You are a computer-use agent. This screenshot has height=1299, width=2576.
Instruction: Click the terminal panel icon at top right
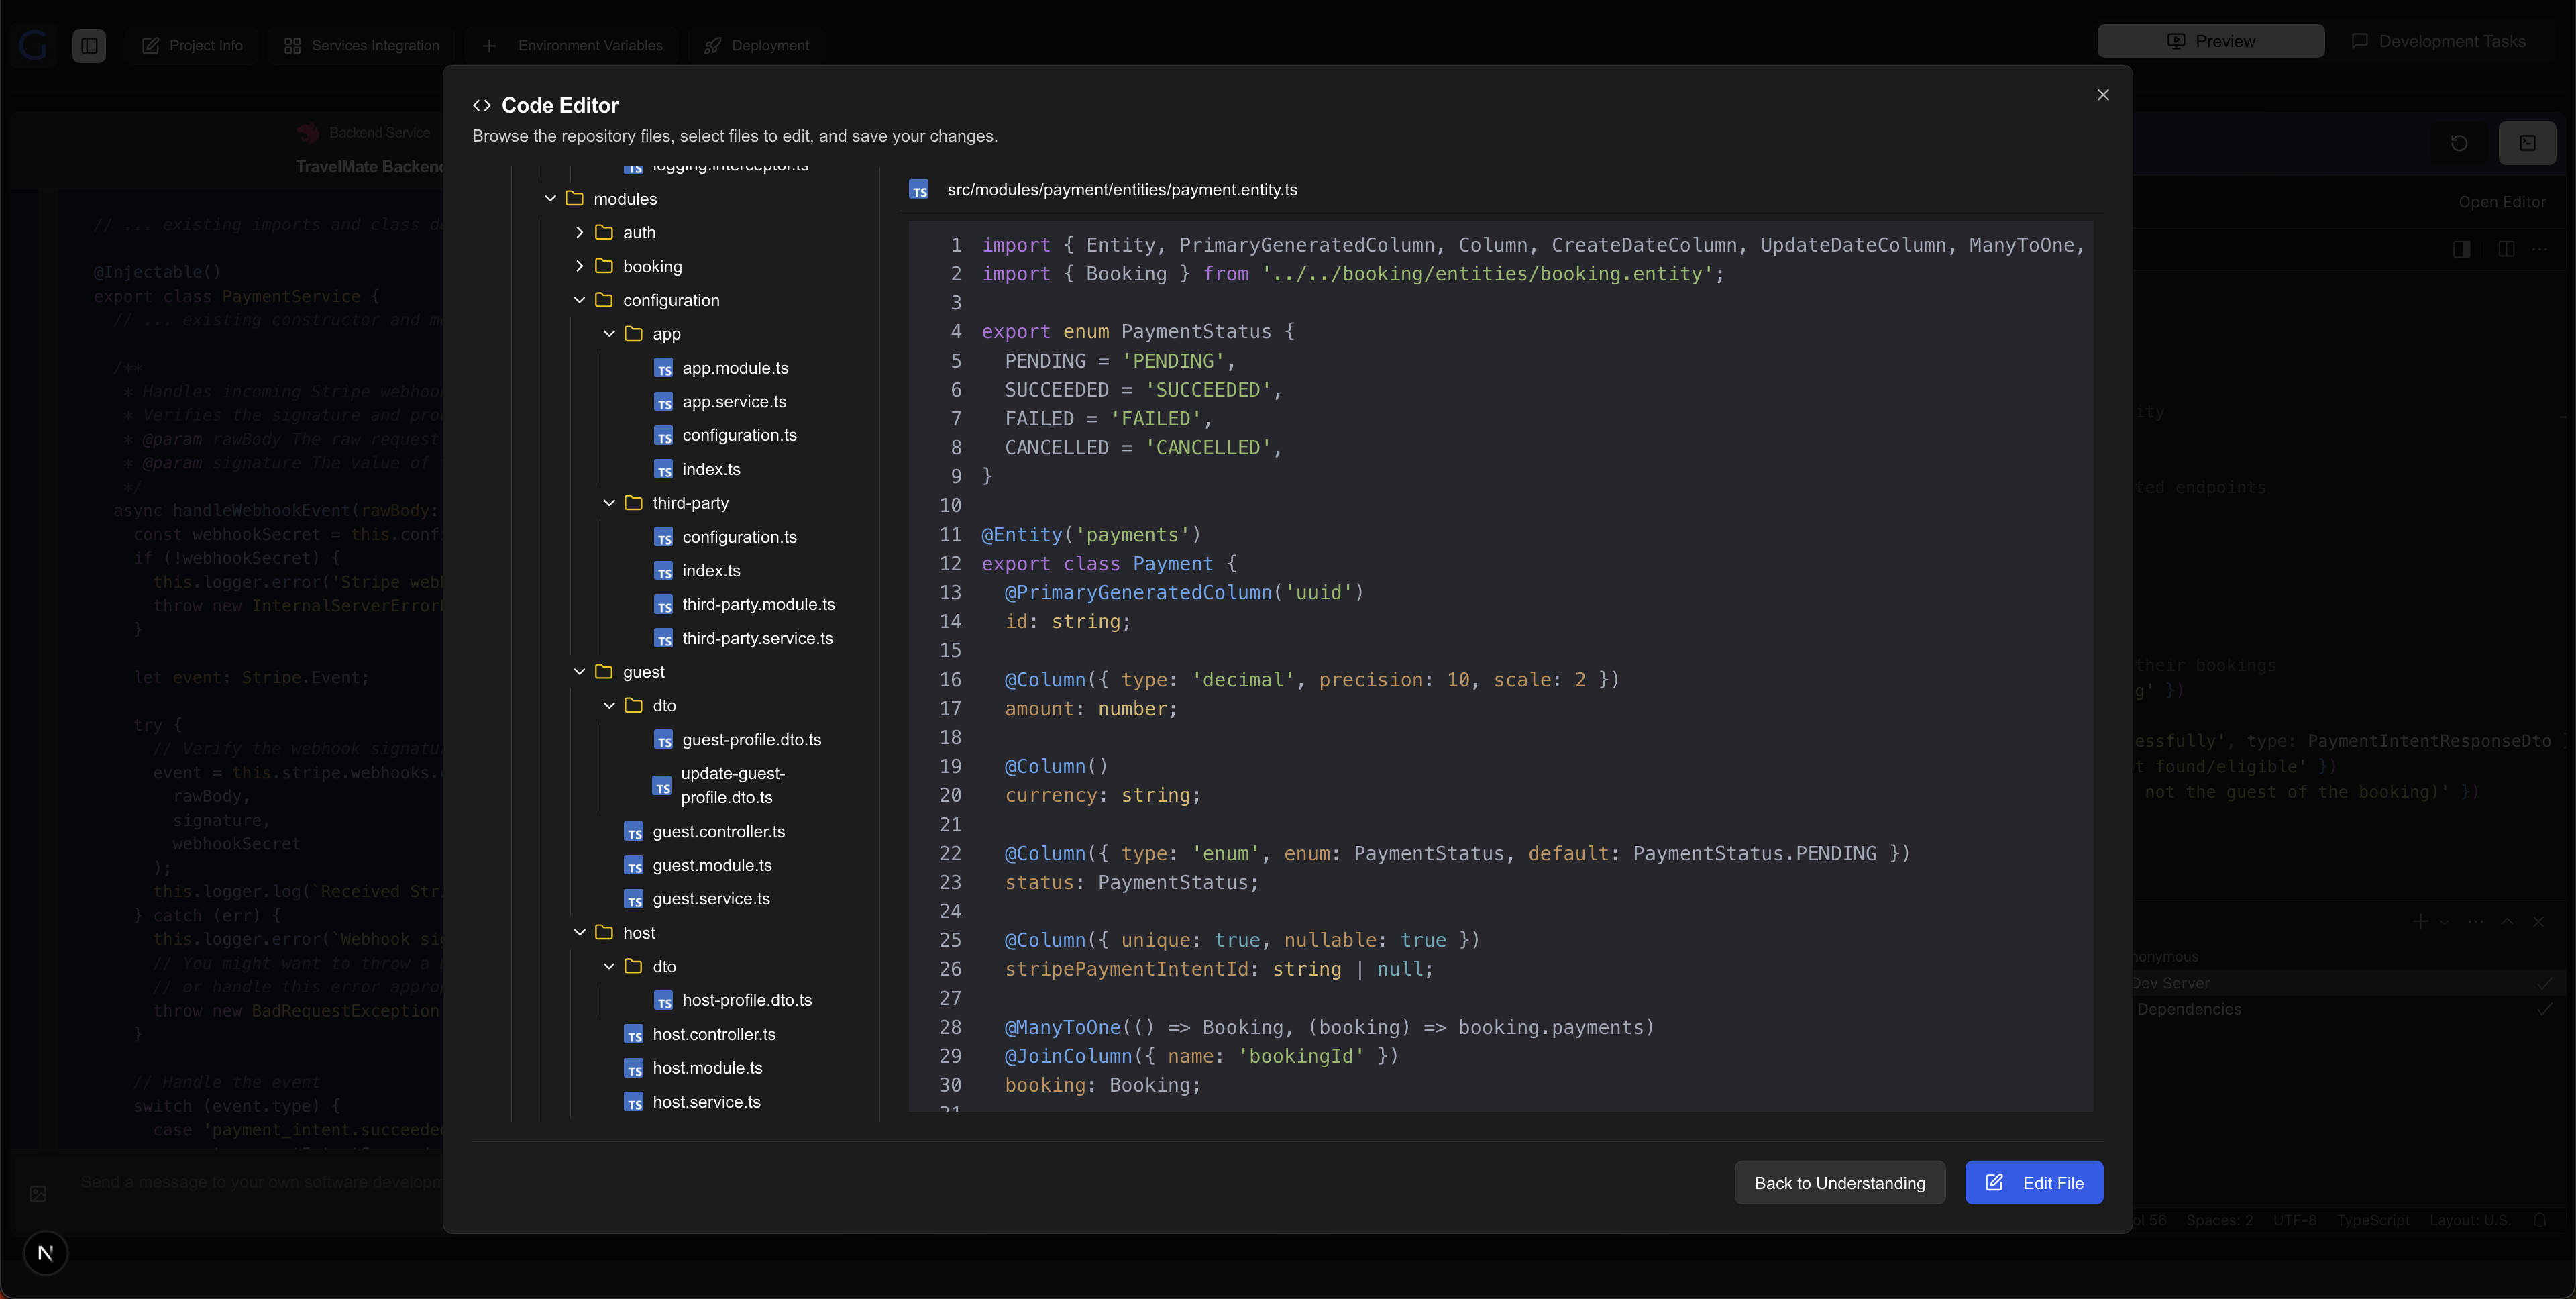point(2527,143)
